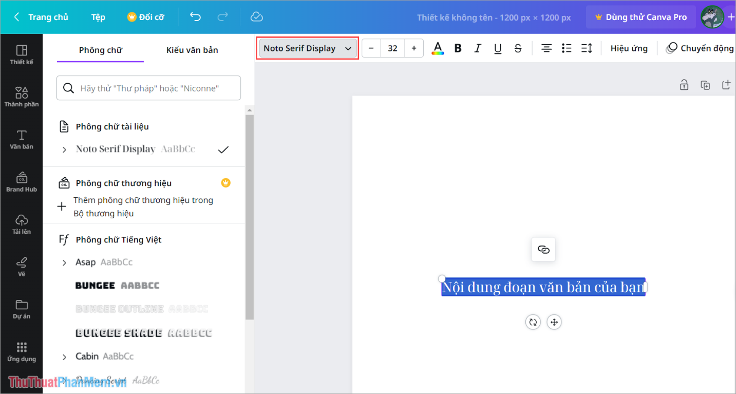Open the text color picker
This screenshot has height=394, width=736.
pyautogui.click(x=438, y=48)
